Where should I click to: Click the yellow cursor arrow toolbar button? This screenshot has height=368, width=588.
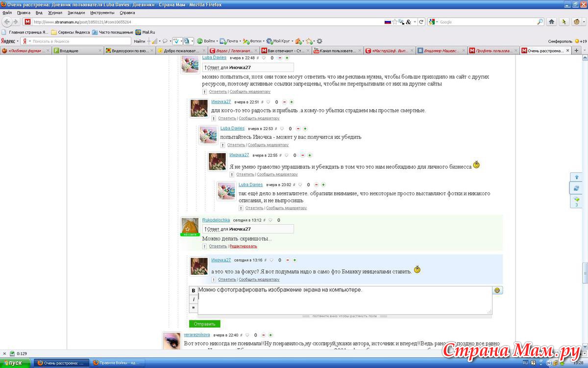[x=564, y=22]
